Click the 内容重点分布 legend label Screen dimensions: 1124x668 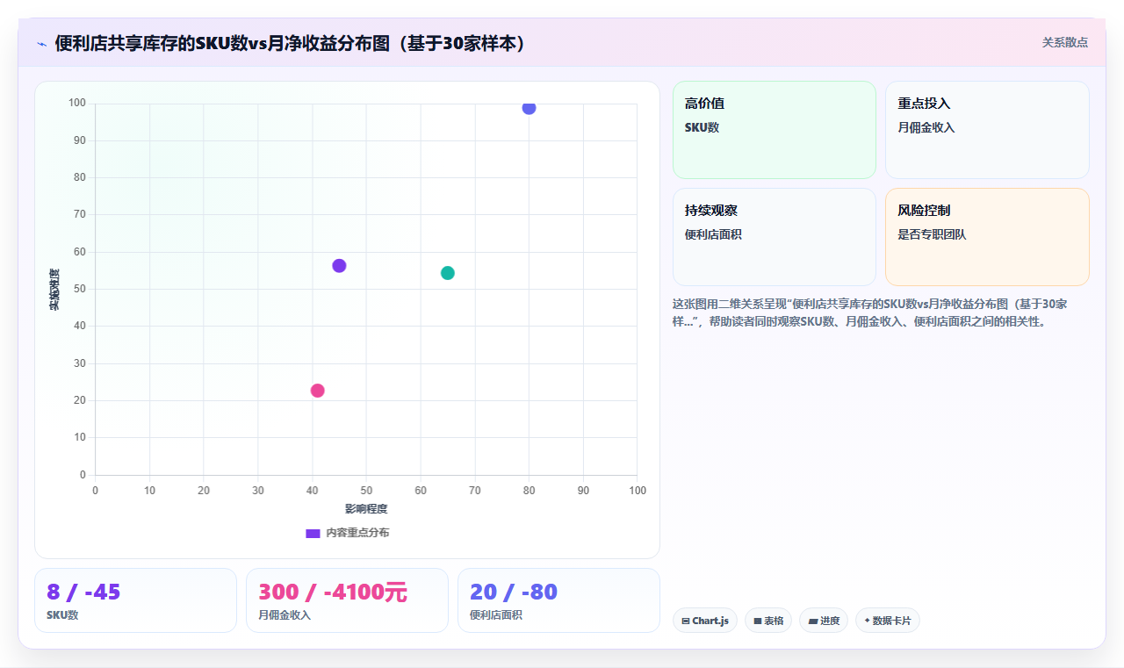(x=357, y=533)
